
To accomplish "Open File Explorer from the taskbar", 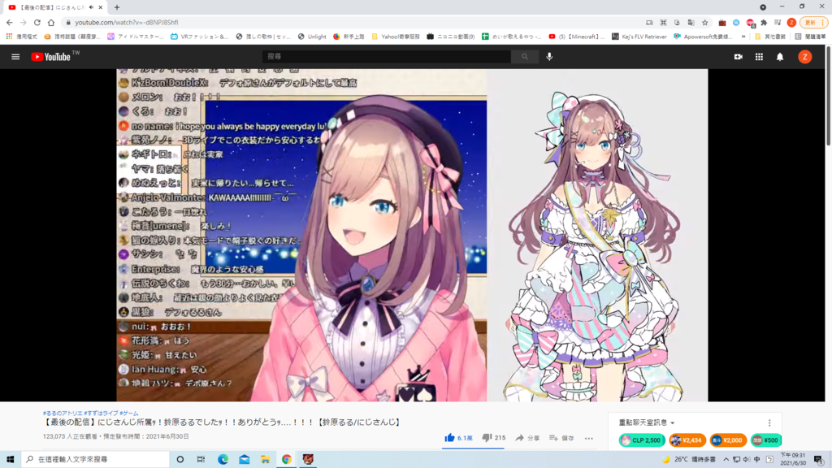I will tap(266, 459).
